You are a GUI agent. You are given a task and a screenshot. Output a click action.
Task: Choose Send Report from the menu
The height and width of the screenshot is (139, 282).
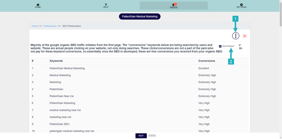click(x=227, y=46)
